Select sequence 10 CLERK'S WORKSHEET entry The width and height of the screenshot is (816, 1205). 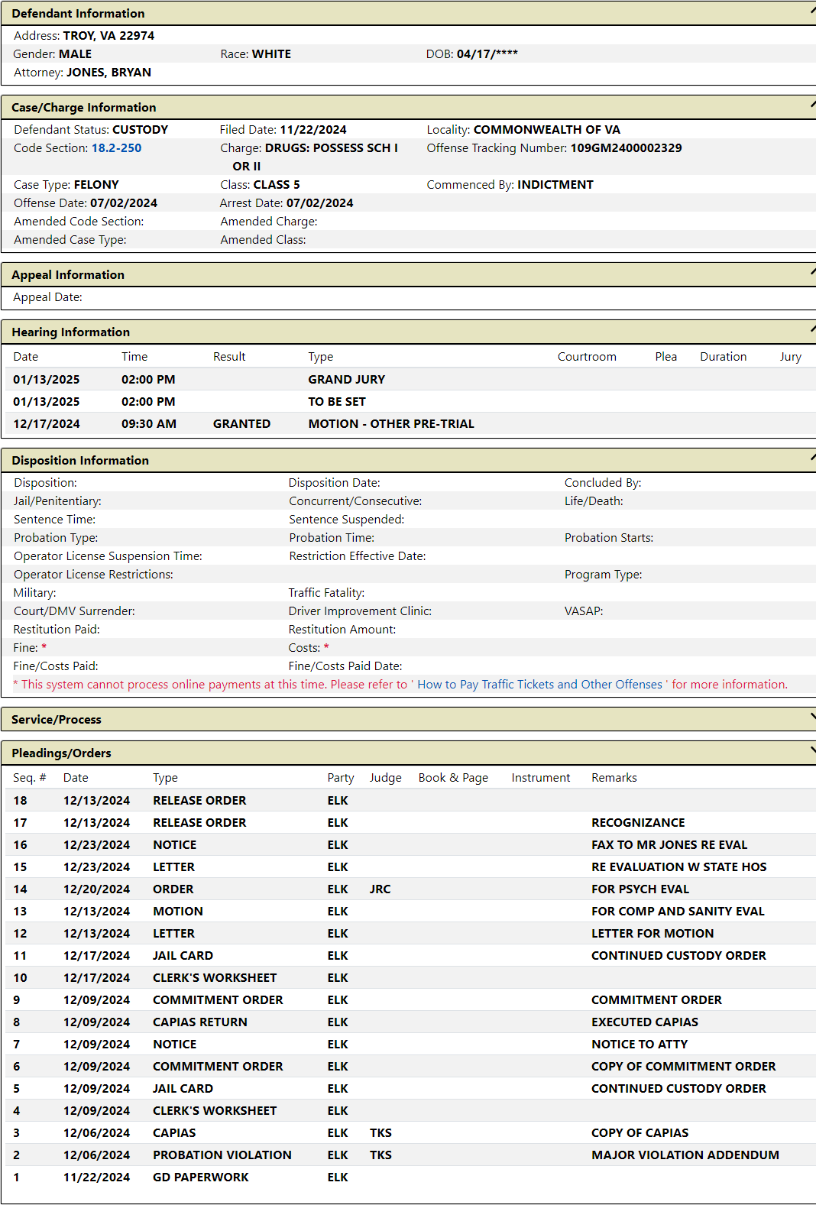pos(411,978)
